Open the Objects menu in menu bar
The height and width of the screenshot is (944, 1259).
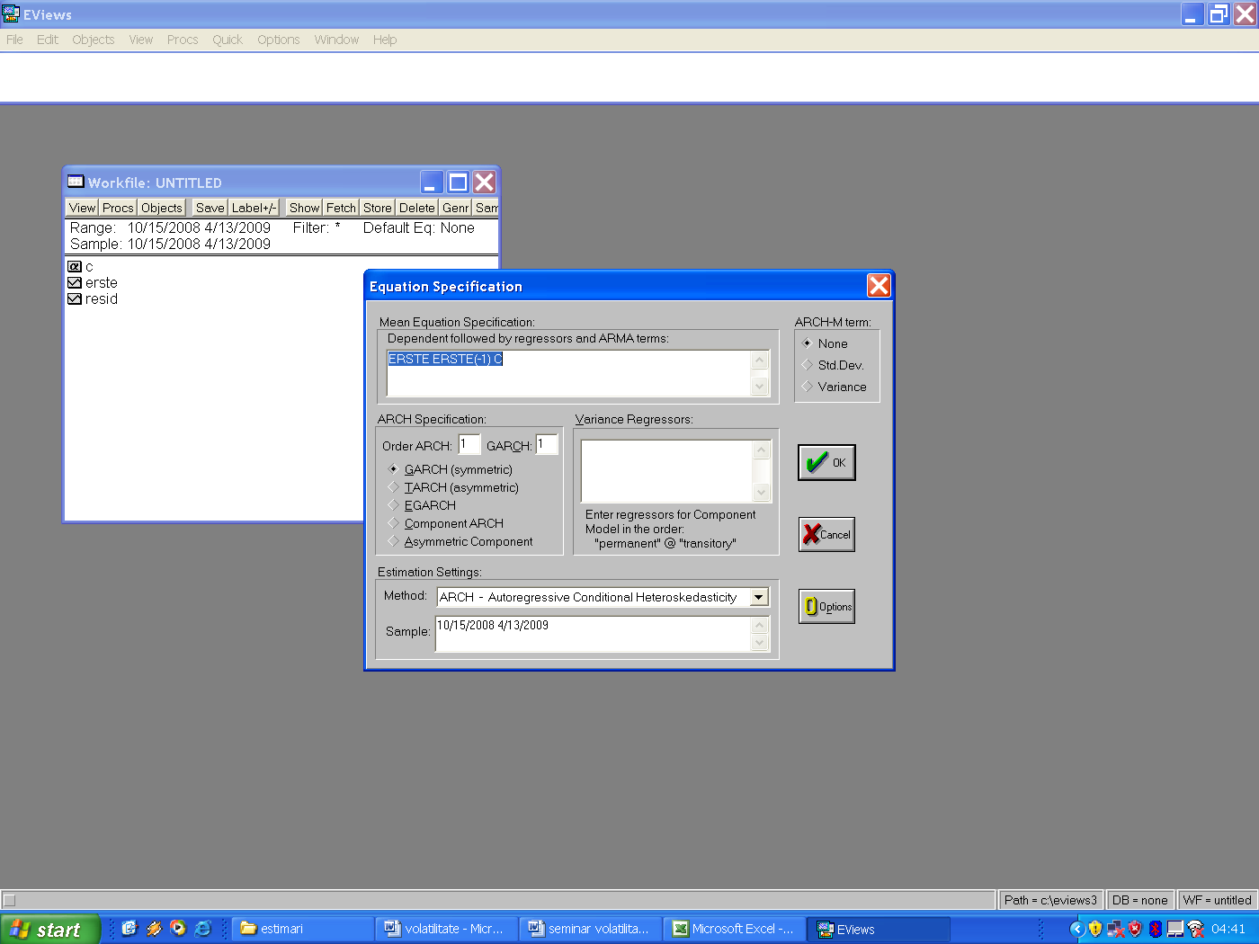point(94,40)
